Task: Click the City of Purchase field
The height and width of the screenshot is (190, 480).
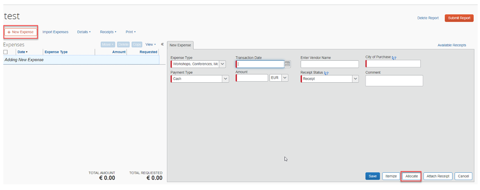Action: coord(393,64)
